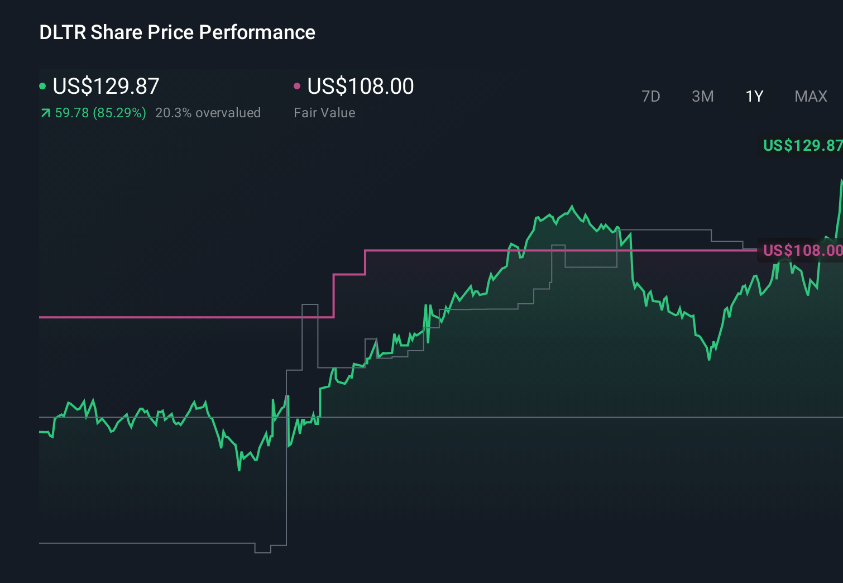Open the 7D time range view
843x583 pixels.
point(652,96)
